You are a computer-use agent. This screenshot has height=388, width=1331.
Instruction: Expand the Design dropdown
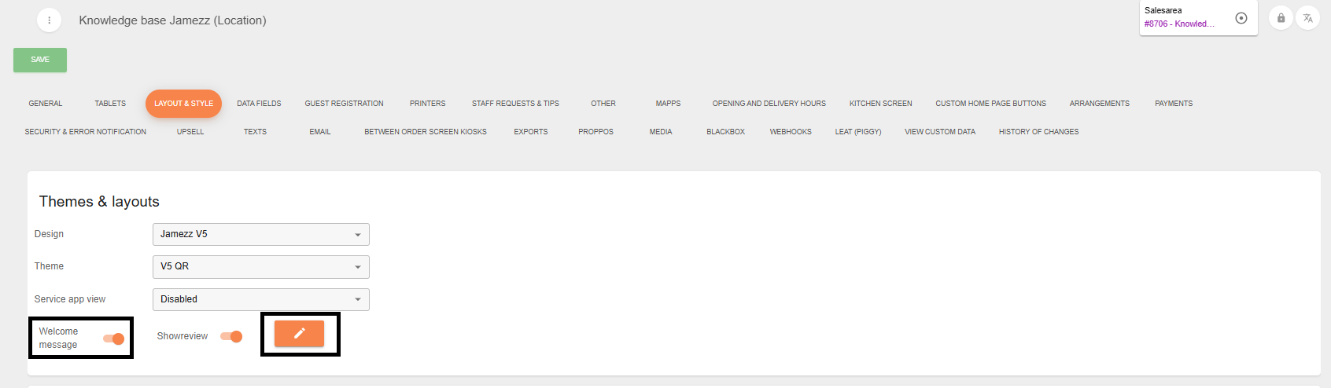click(260, 234)
